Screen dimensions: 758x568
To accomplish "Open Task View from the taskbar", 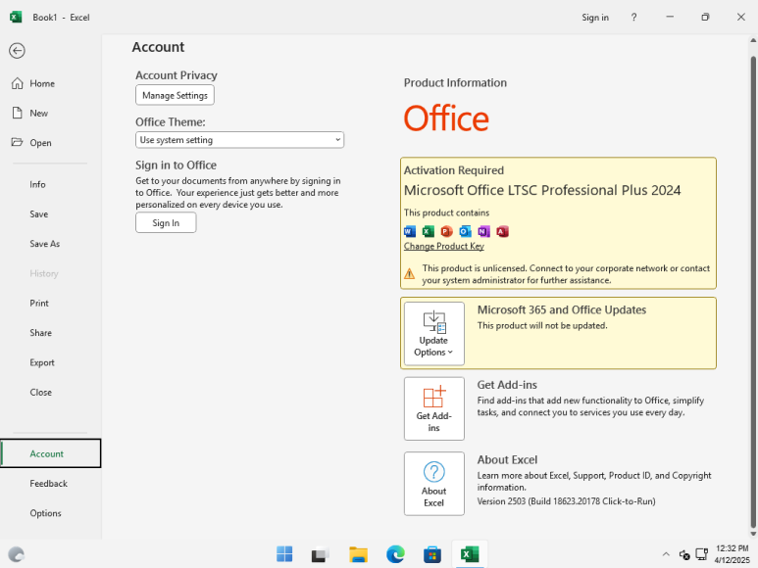I will (321, 554).
